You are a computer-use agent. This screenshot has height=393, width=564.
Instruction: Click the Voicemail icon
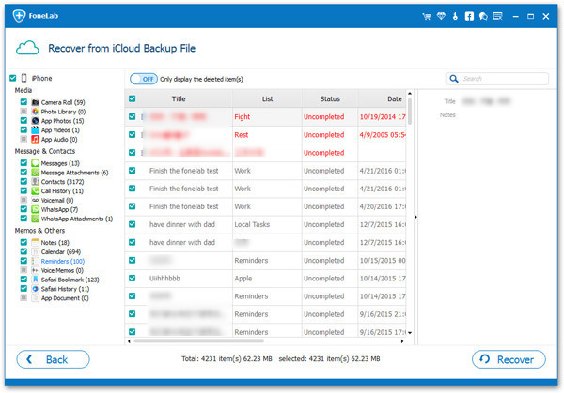tap(36, 200)
